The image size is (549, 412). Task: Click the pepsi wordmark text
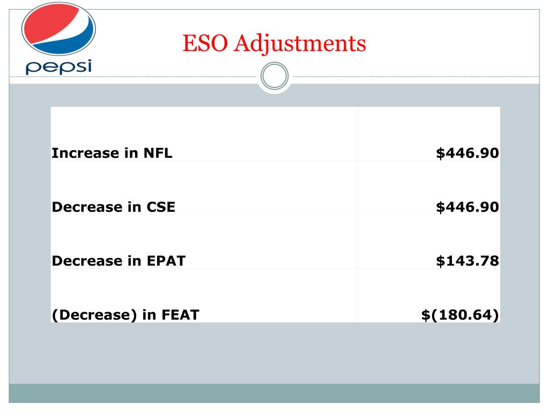(58, 67)
